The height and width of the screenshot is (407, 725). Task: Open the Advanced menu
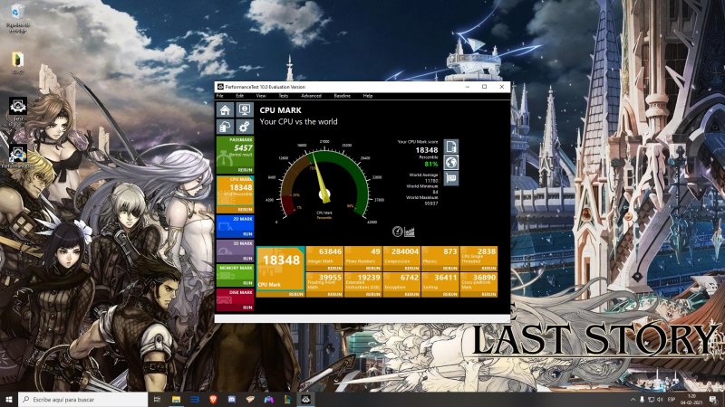(311, 96)
